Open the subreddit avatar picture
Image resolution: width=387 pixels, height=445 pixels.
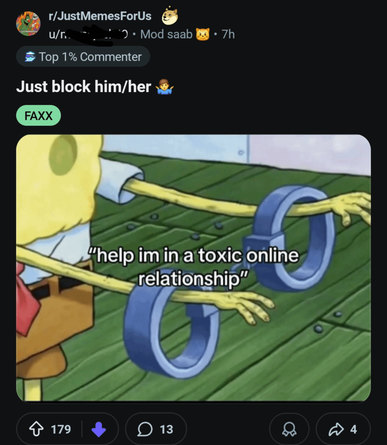click(28, 24)
